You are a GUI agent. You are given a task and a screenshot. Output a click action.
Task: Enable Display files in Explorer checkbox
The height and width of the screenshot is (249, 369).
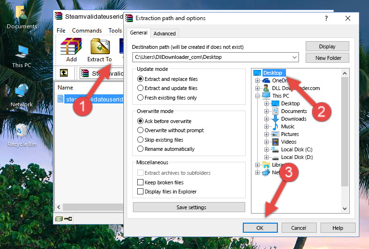[140, 192]
